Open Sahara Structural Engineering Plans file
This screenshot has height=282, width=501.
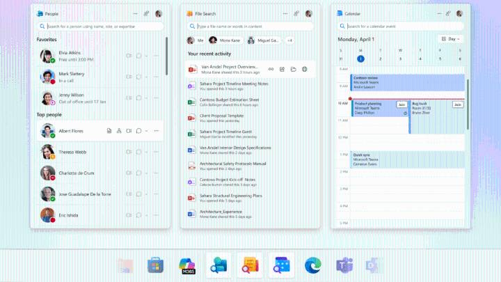pos(250,198)
